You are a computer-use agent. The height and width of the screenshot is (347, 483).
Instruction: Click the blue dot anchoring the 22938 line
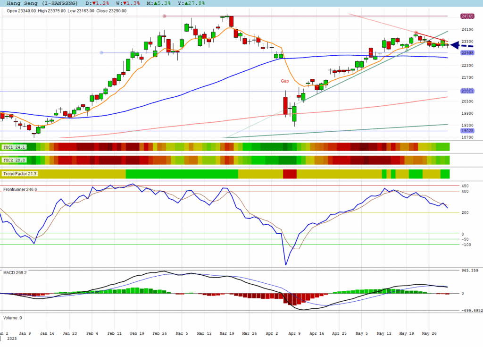[x=101, y=53]
